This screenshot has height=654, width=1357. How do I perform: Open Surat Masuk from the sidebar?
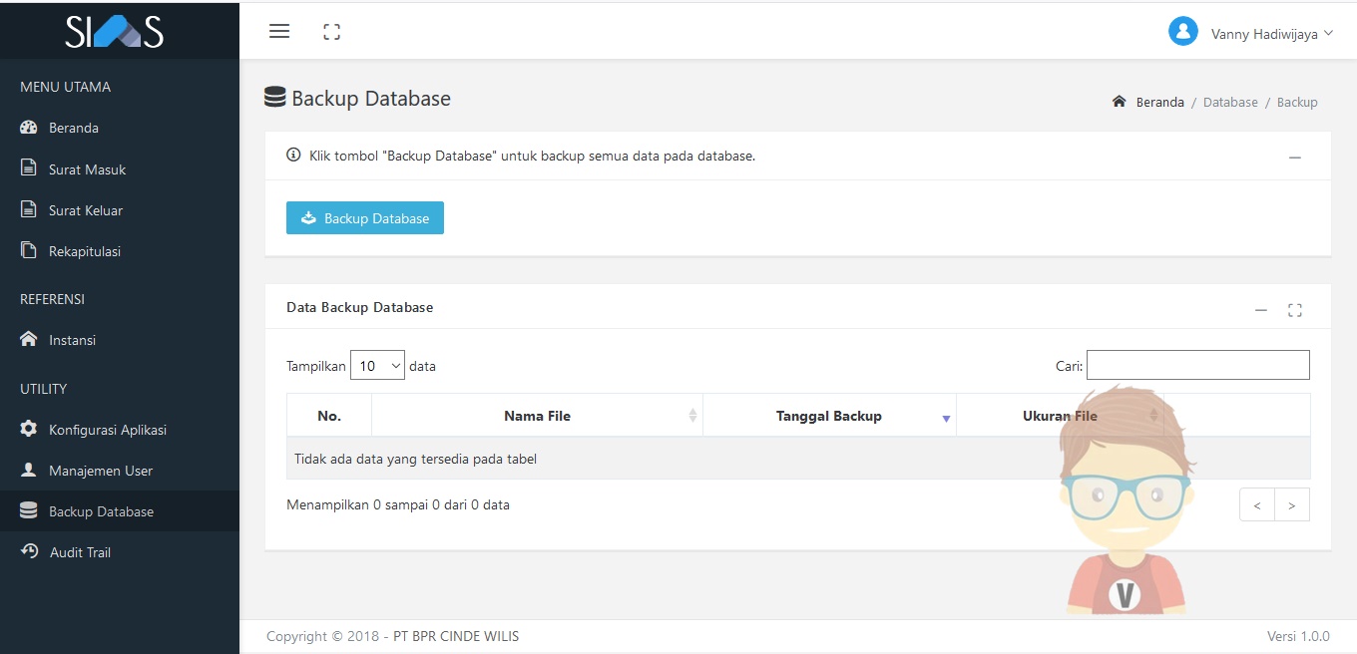(87, 169)
